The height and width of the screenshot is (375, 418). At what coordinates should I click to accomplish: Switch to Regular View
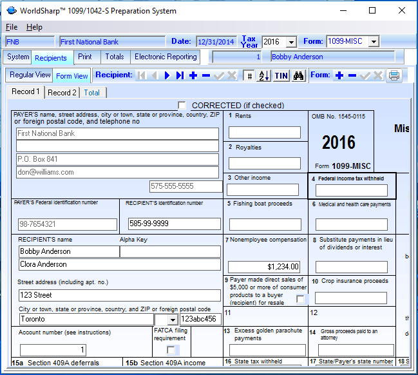pos(30,75)
